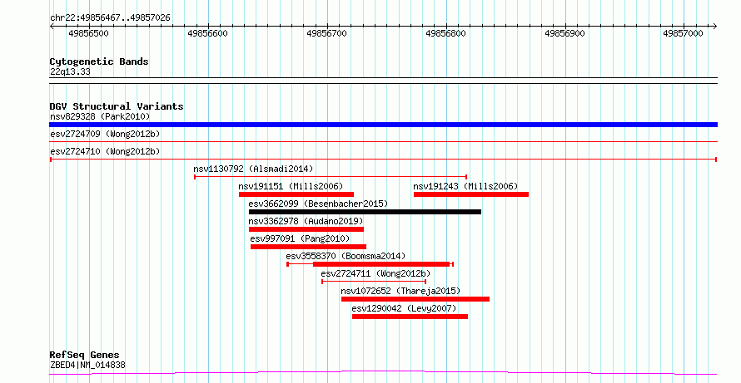Click the RefSeq Genes track heading
The height and width of the screenshot is (383, 741).
pyautogui.click(x=85, y=356)
